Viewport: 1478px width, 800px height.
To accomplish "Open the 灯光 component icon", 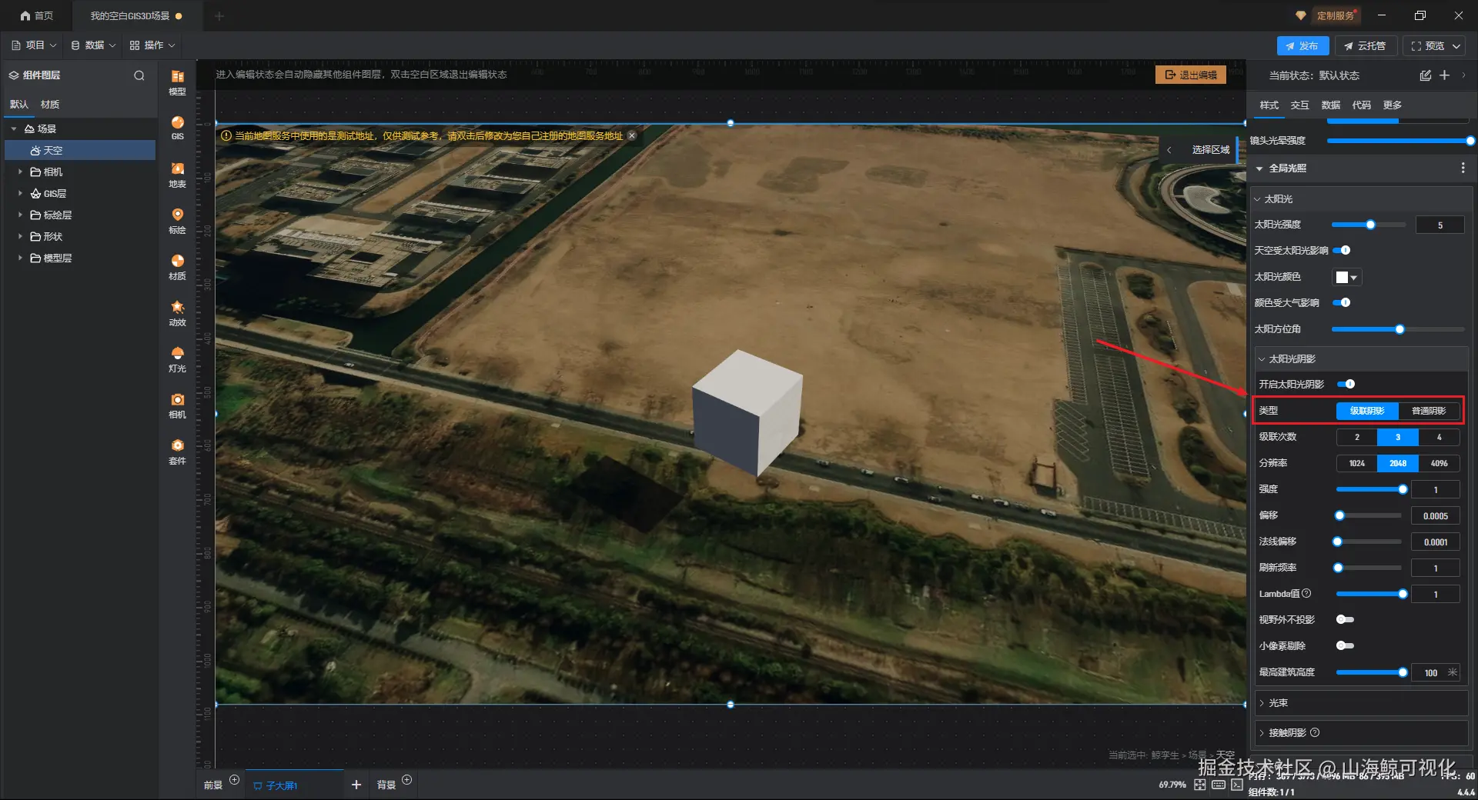I will [177, 358].
